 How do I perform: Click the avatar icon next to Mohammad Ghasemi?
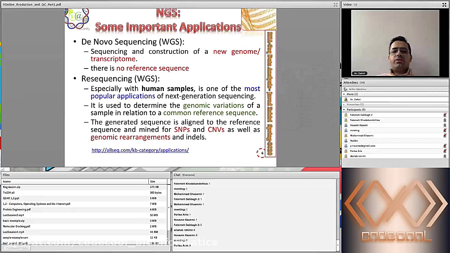pyautogui.click(x=346, y=136)
